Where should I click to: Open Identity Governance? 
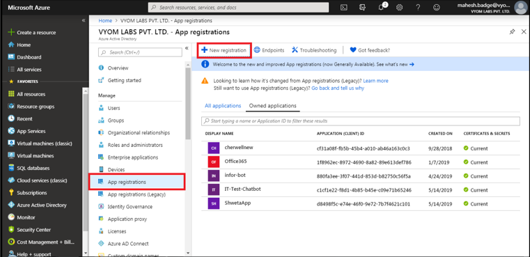tap(125, 207)
